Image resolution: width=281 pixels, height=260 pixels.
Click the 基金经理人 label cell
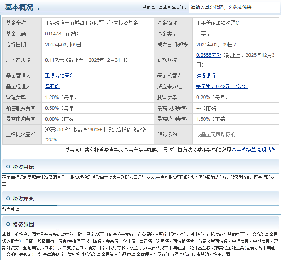pos(22,86)
